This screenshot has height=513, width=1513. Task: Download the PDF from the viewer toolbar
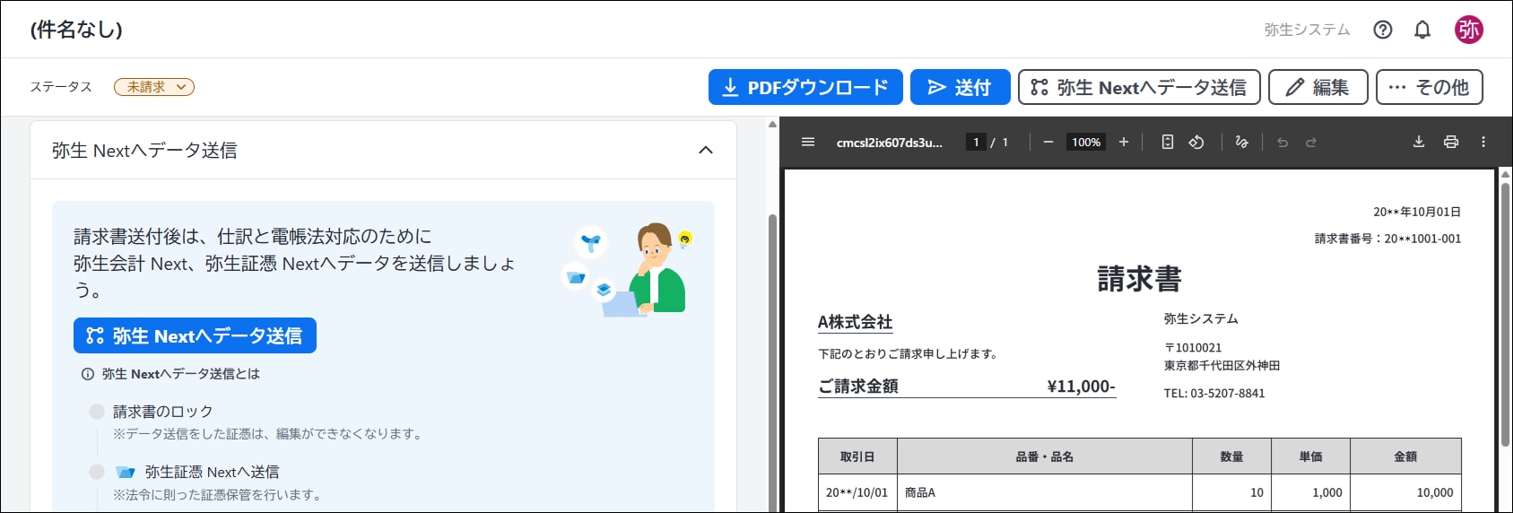[x=1419, y=142]
